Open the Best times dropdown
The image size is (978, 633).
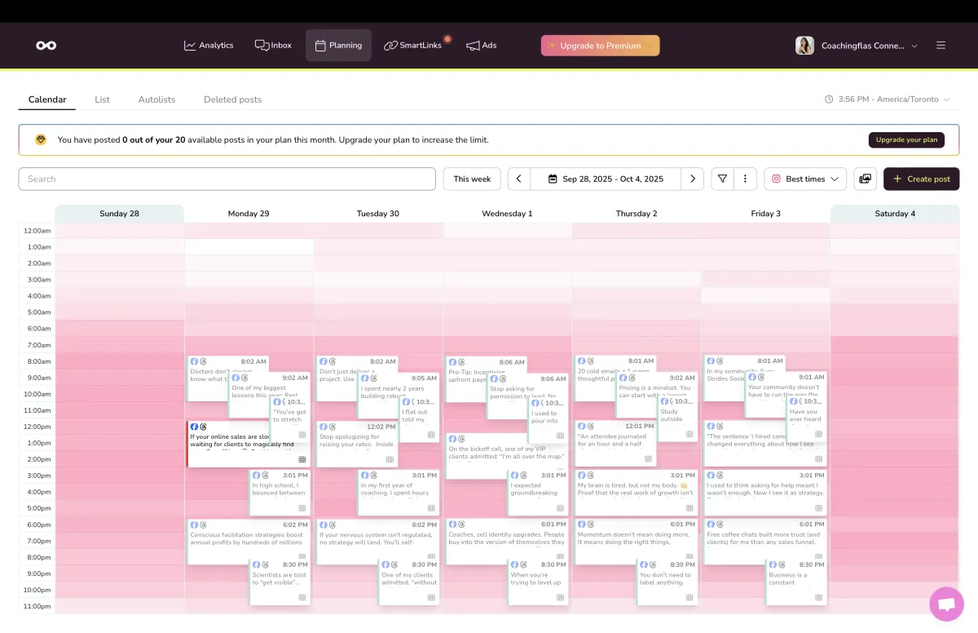(x=805, y=179)
